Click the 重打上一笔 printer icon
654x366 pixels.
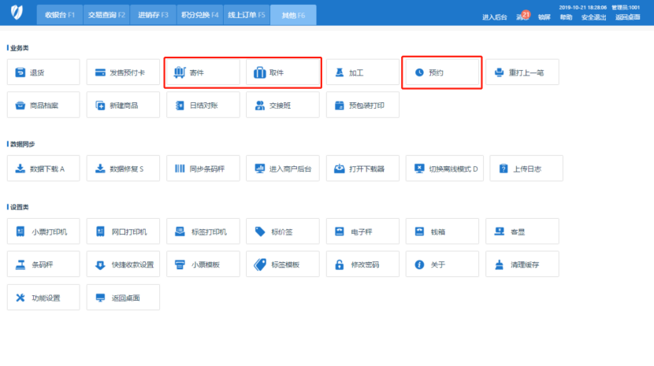click(499, 72)
